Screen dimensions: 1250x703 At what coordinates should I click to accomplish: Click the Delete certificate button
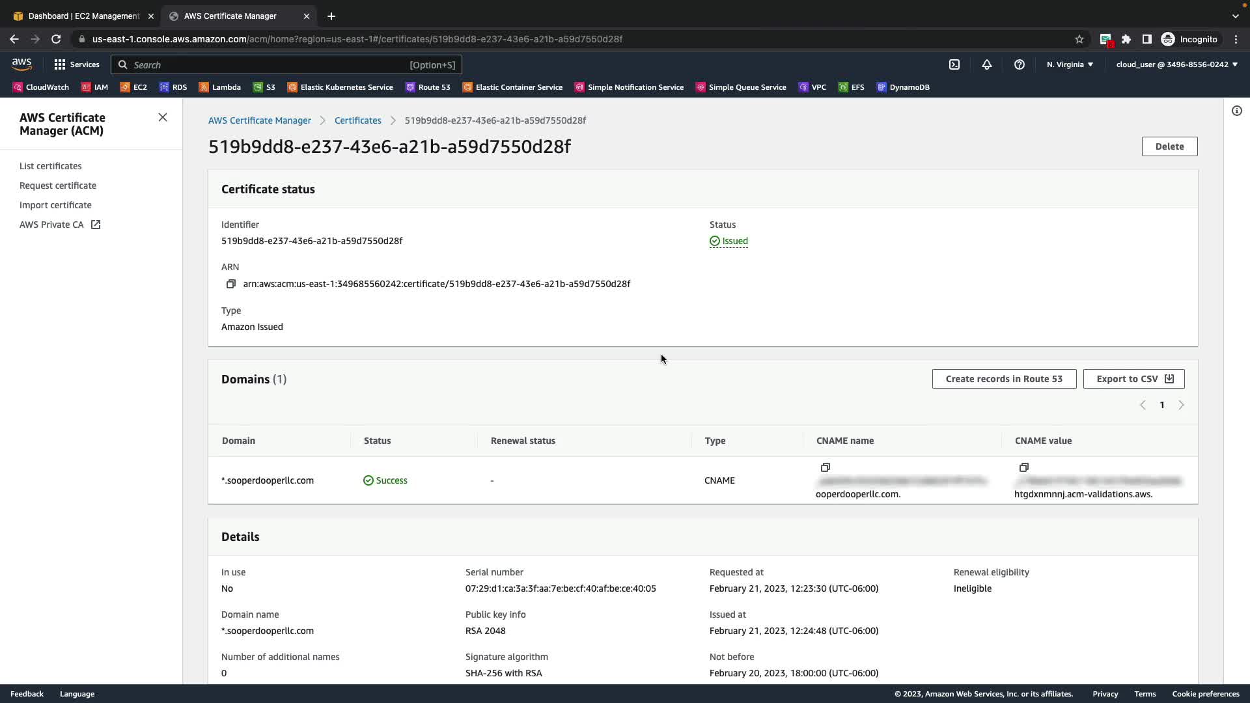(1169, 146)
